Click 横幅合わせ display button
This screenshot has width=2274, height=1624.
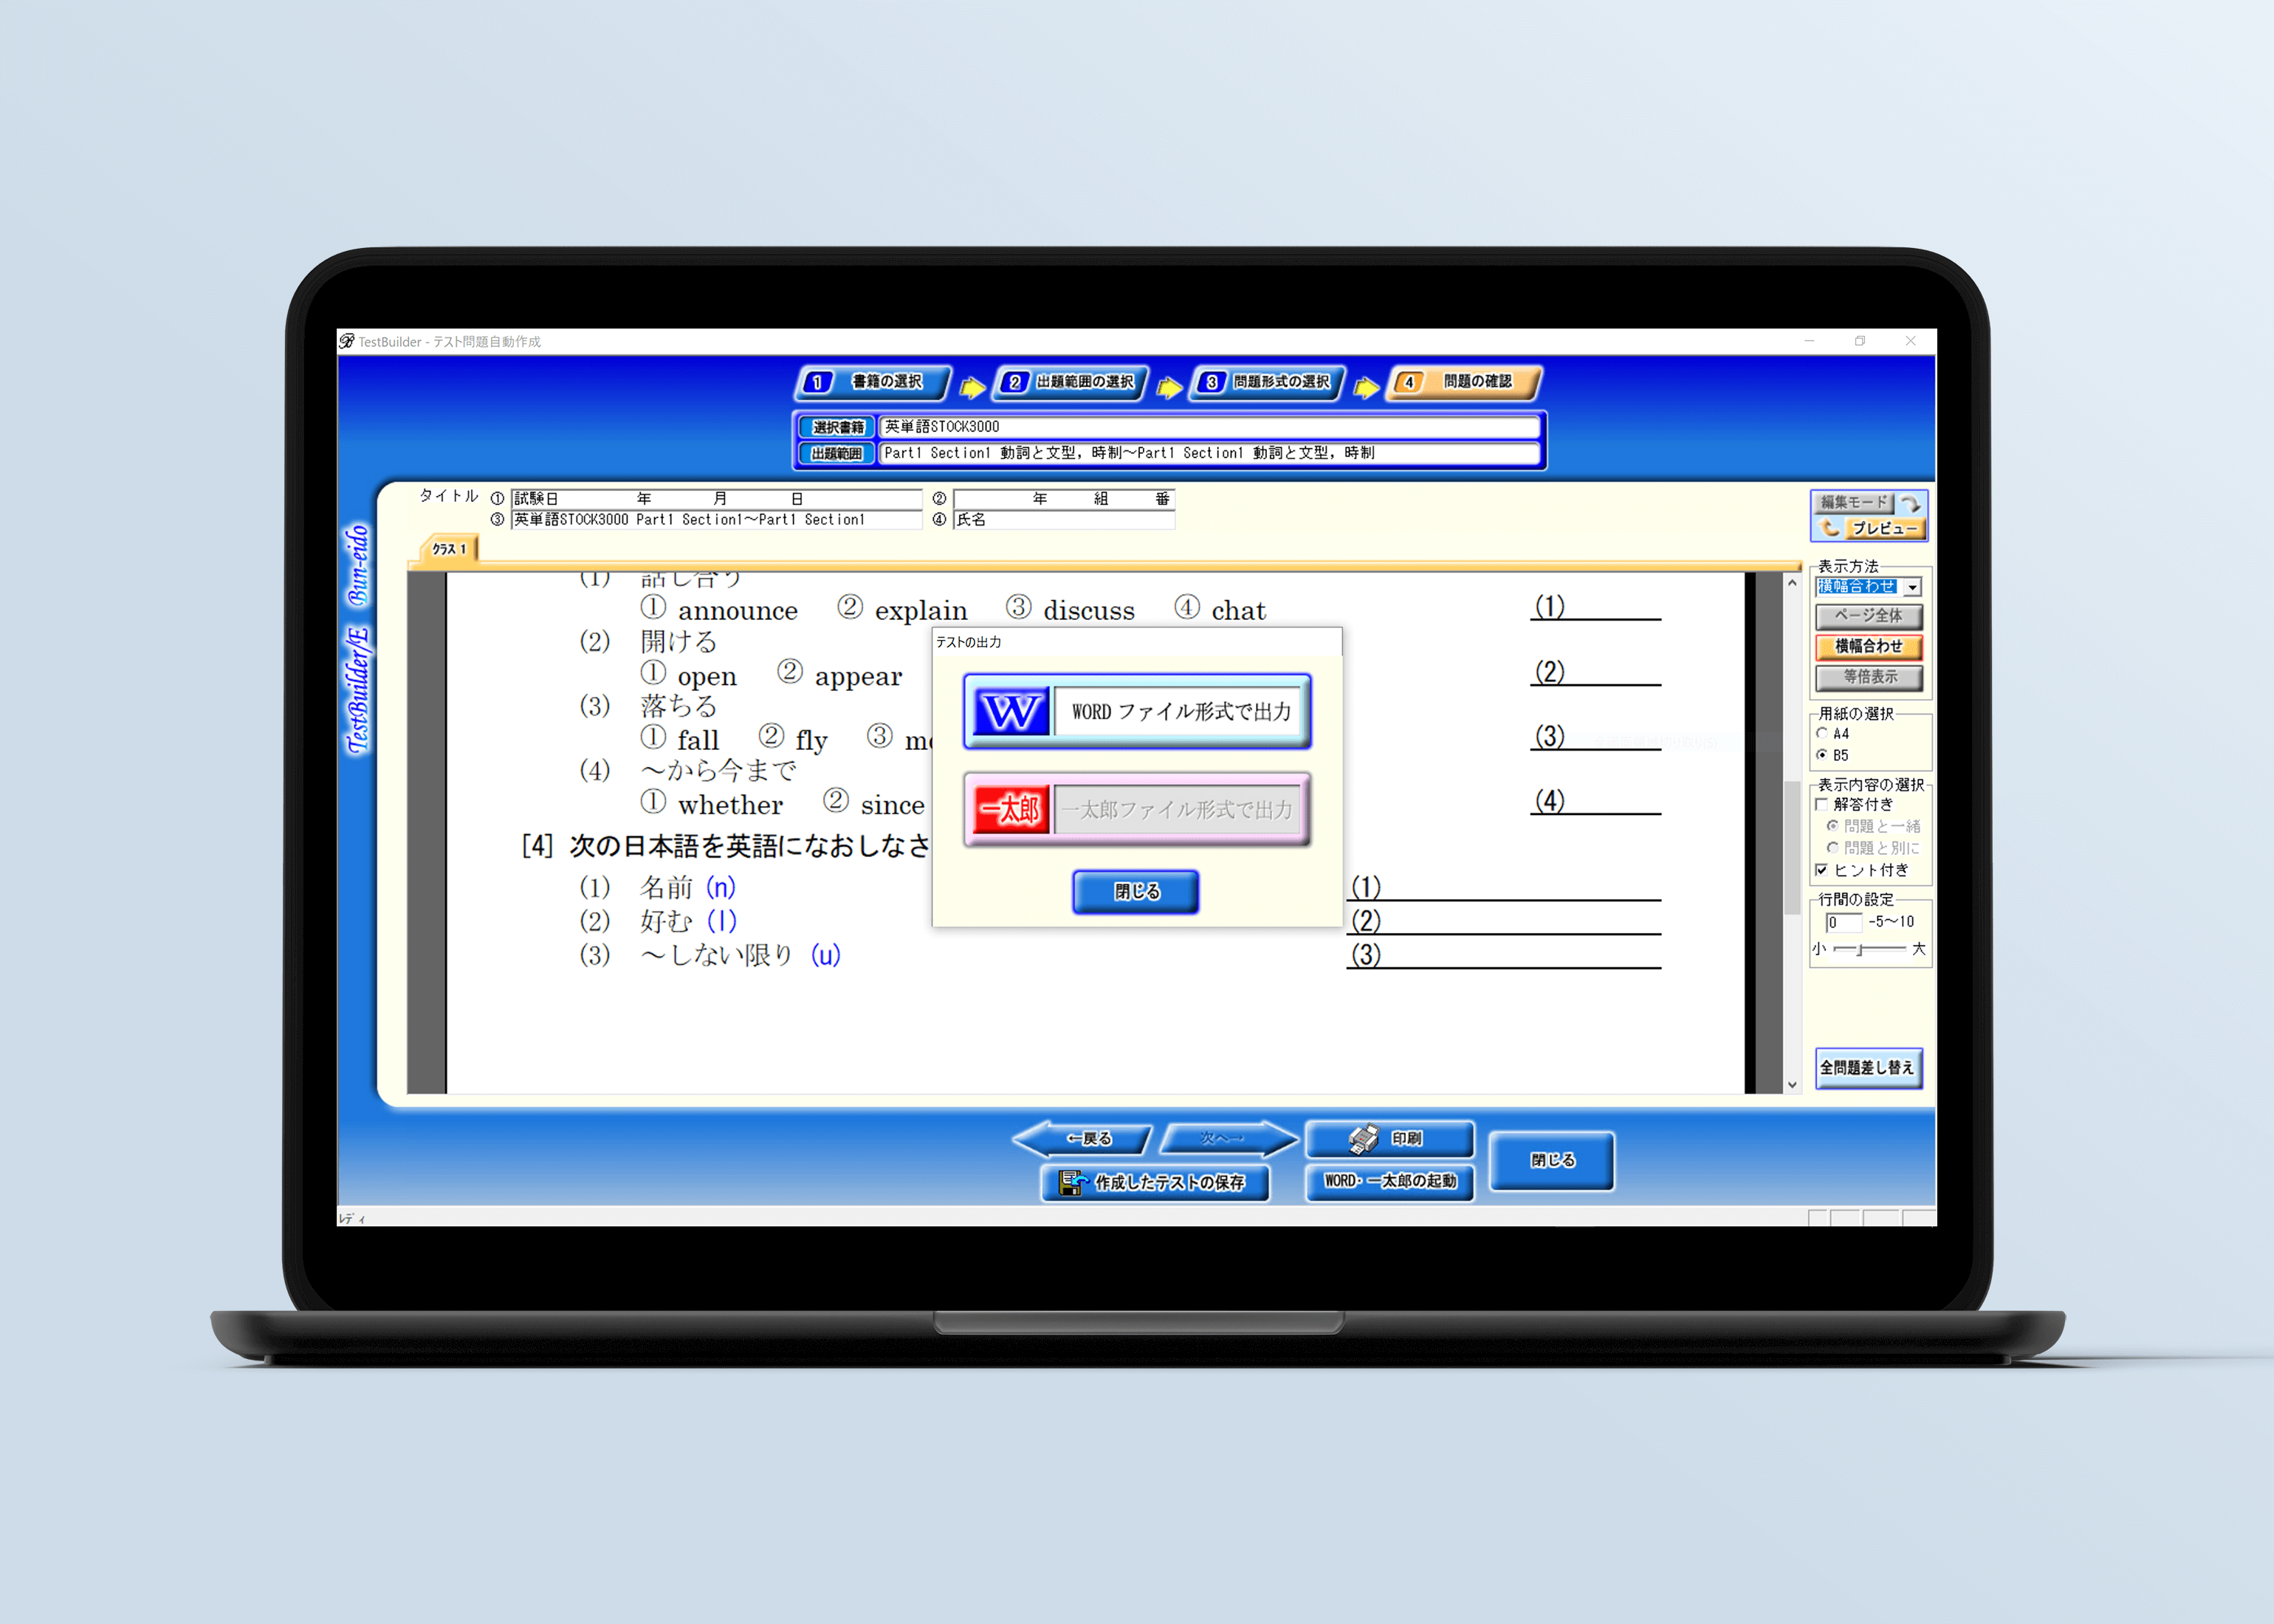pyautogui.click(x=1868, y=646)
